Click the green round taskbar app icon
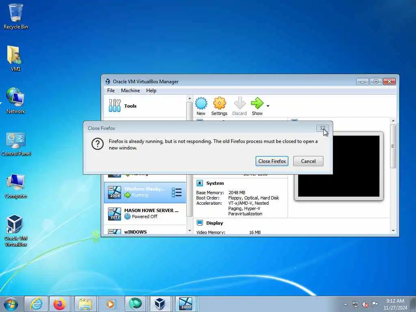This screenshot has width=416, height=312. click(135, 304)
